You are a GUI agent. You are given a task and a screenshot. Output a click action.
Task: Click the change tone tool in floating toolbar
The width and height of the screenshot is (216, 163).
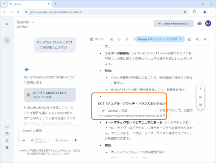200,97
